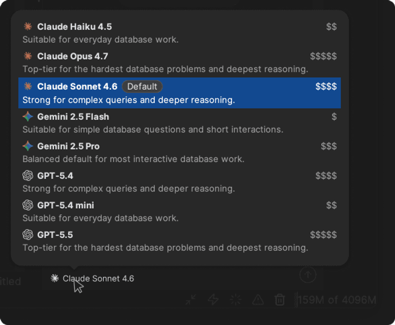Click the trash can delete icon
This screenshot has width=395, height=325.
tap(280, 300)
